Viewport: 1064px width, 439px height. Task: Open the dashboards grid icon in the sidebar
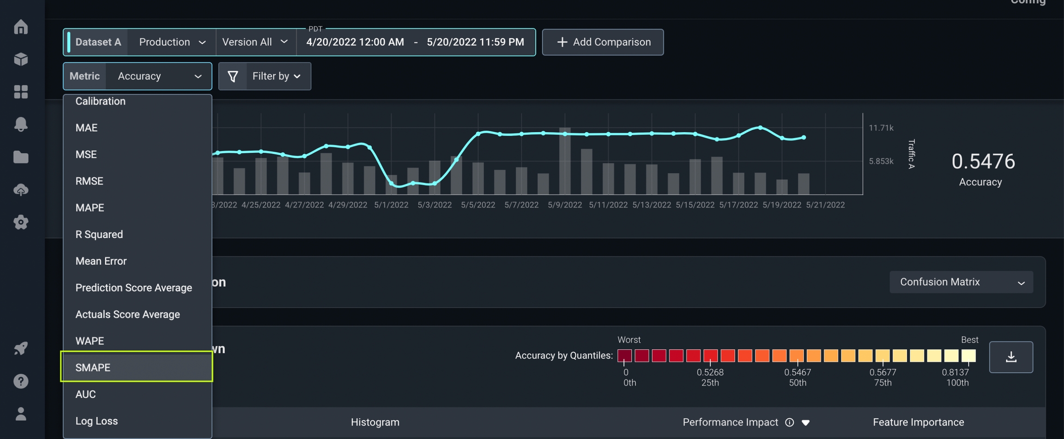[x=21, y=91]
